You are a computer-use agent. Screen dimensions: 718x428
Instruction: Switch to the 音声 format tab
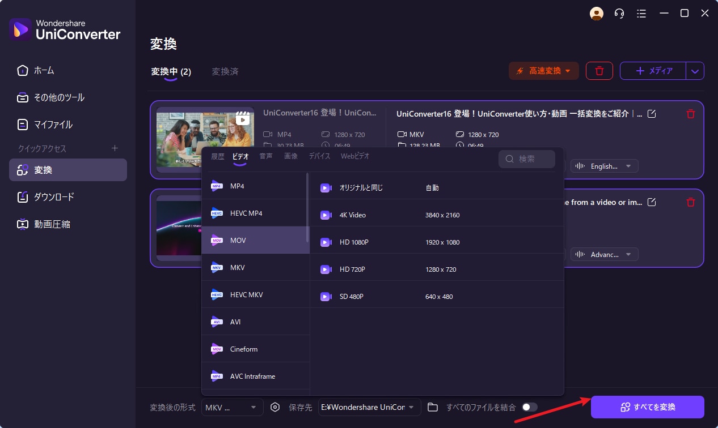click(266, 156)
